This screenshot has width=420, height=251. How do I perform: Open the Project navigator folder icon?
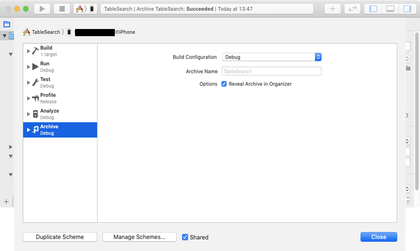pyautogui.click(x=7, y=24)
